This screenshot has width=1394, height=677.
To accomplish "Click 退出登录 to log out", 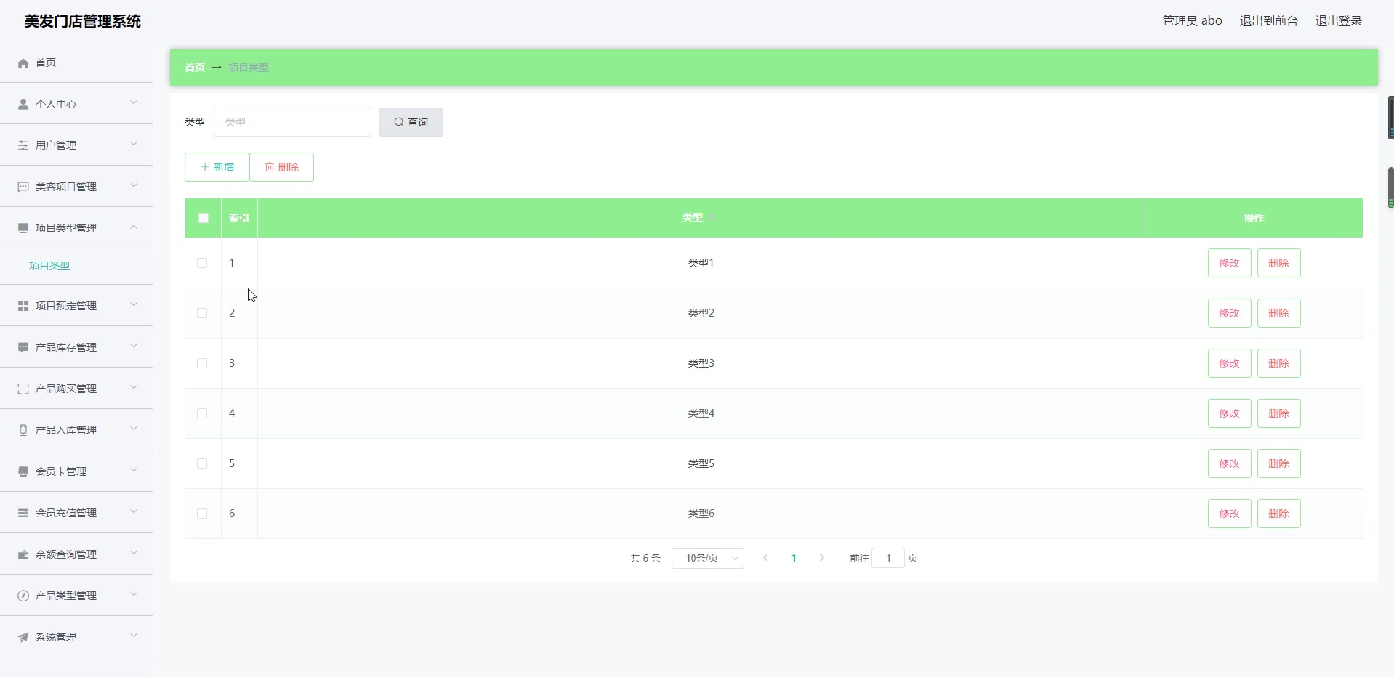I will (1339, 21).
